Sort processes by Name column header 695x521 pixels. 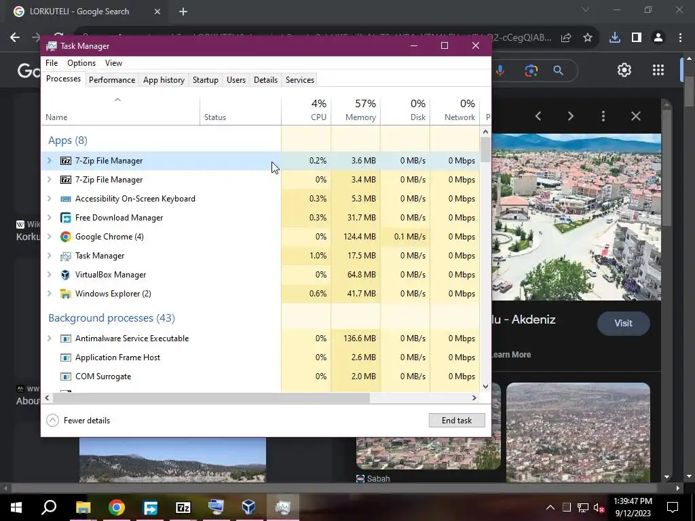pos(121,110)
